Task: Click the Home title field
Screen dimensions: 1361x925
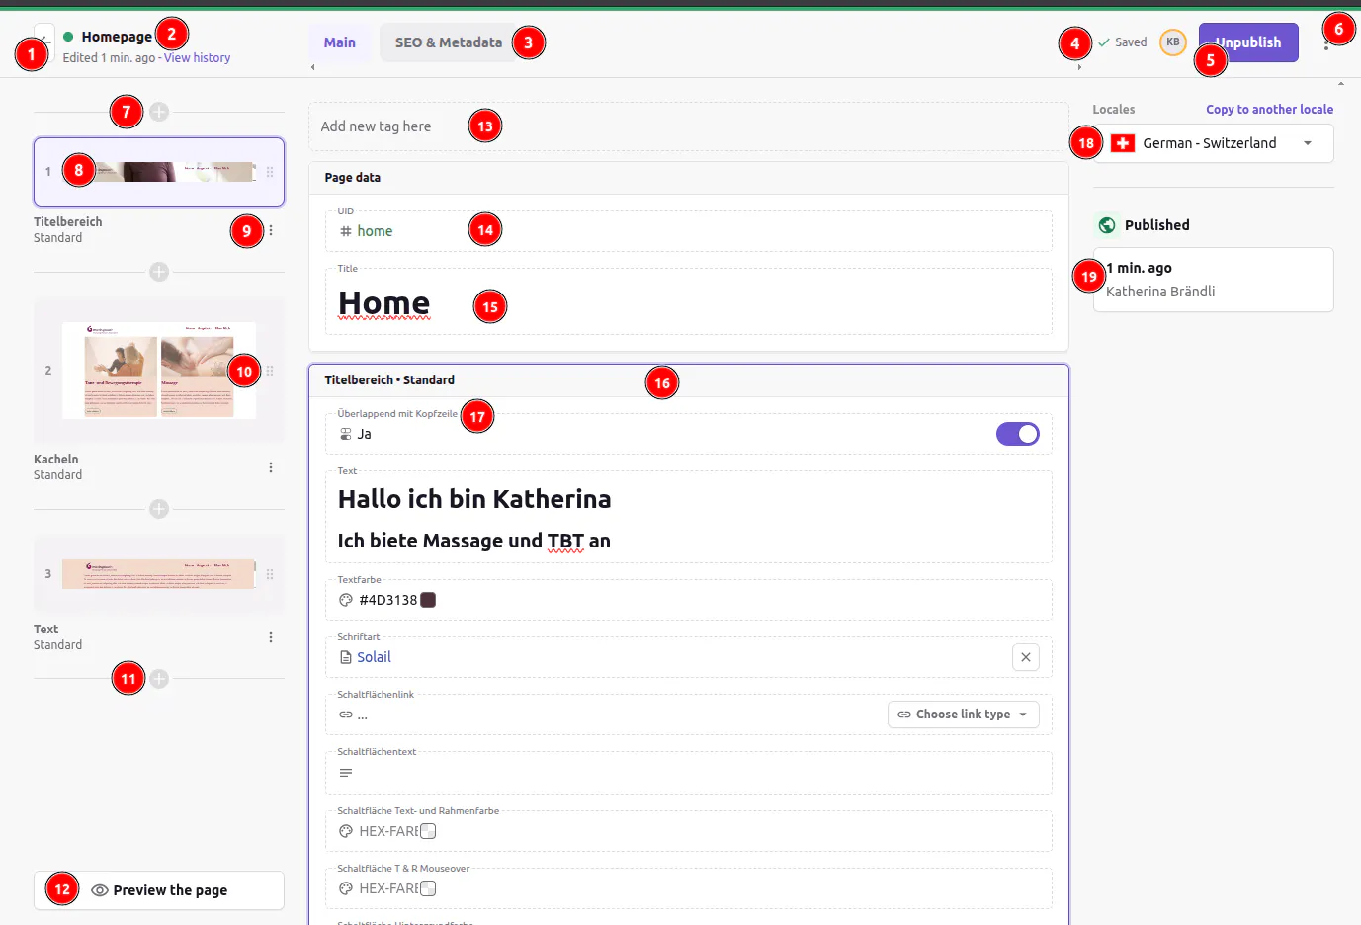Action: pos(689,302)
